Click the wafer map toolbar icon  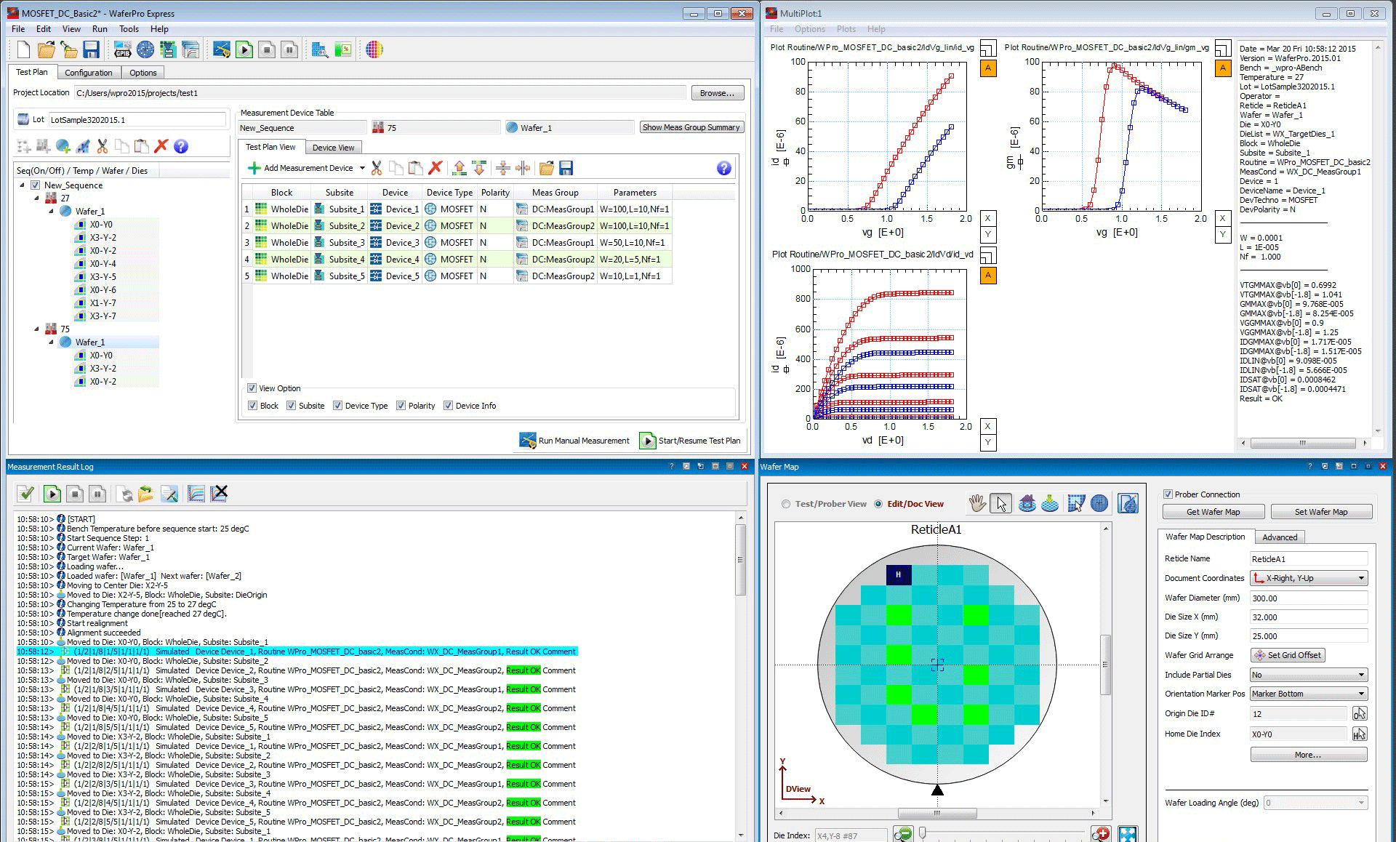coord(145,49)
